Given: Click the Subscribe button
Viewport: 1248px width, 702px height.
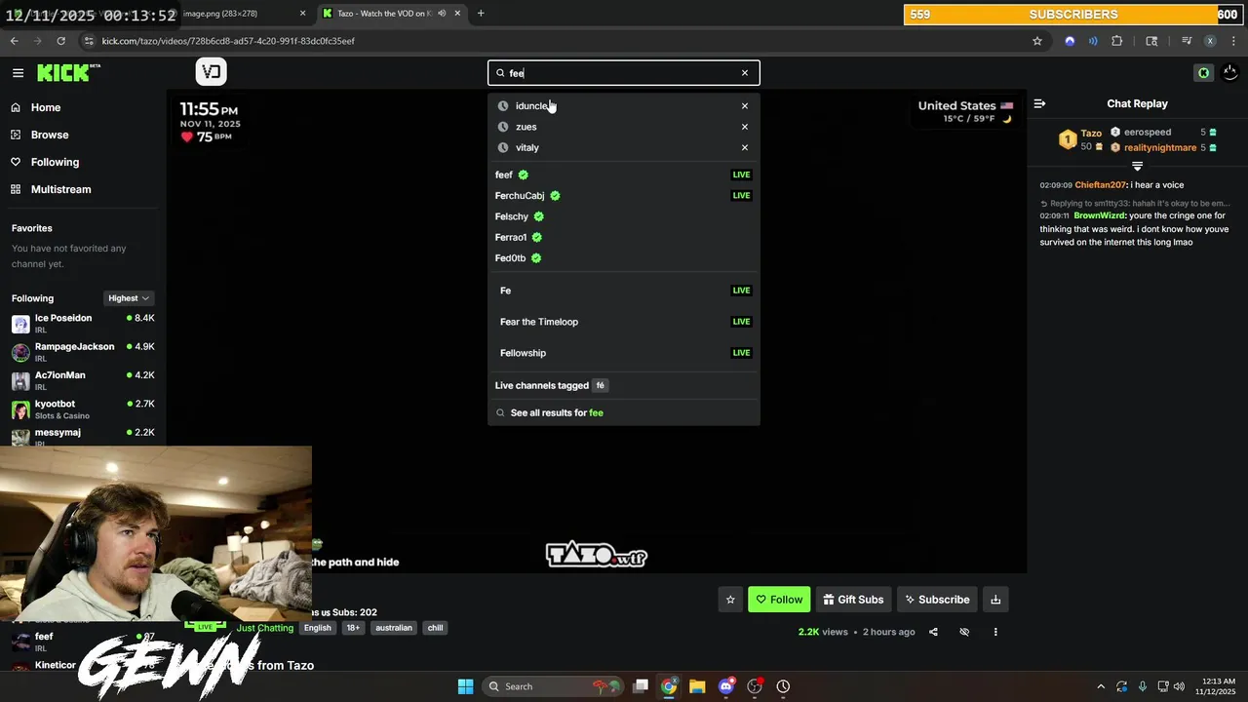Looking at the screenshot, I should point(936,600).
